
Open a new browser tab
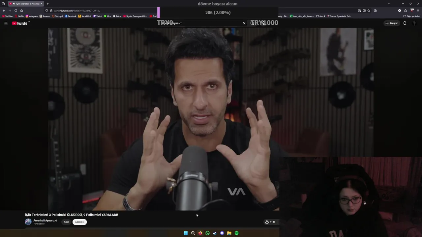tap(47, 4)
